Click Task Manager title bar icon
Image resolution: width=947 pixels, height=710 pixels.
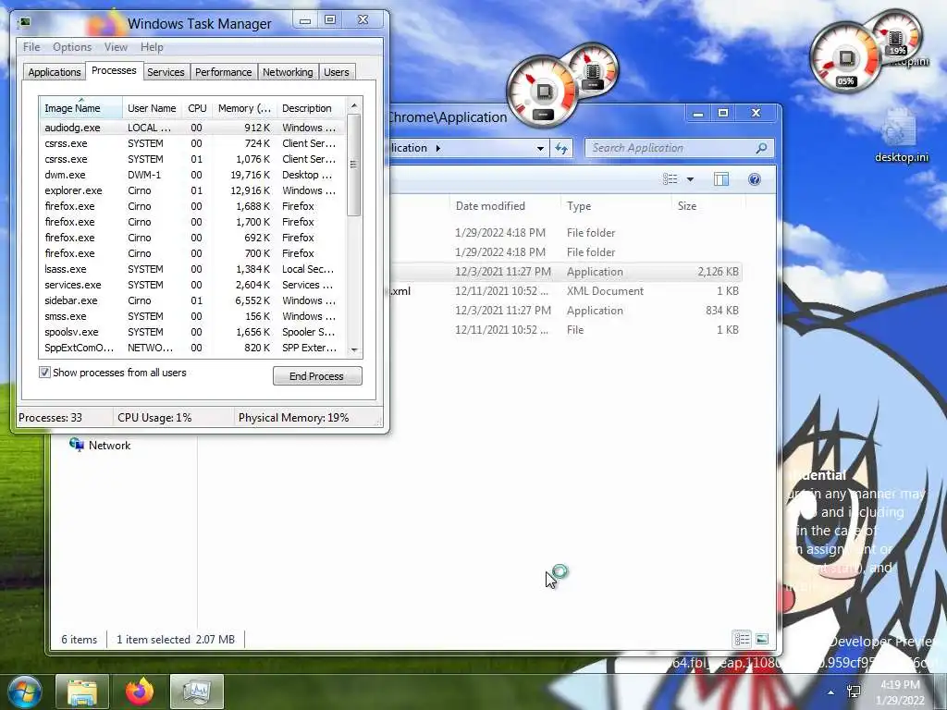[25, 23]
